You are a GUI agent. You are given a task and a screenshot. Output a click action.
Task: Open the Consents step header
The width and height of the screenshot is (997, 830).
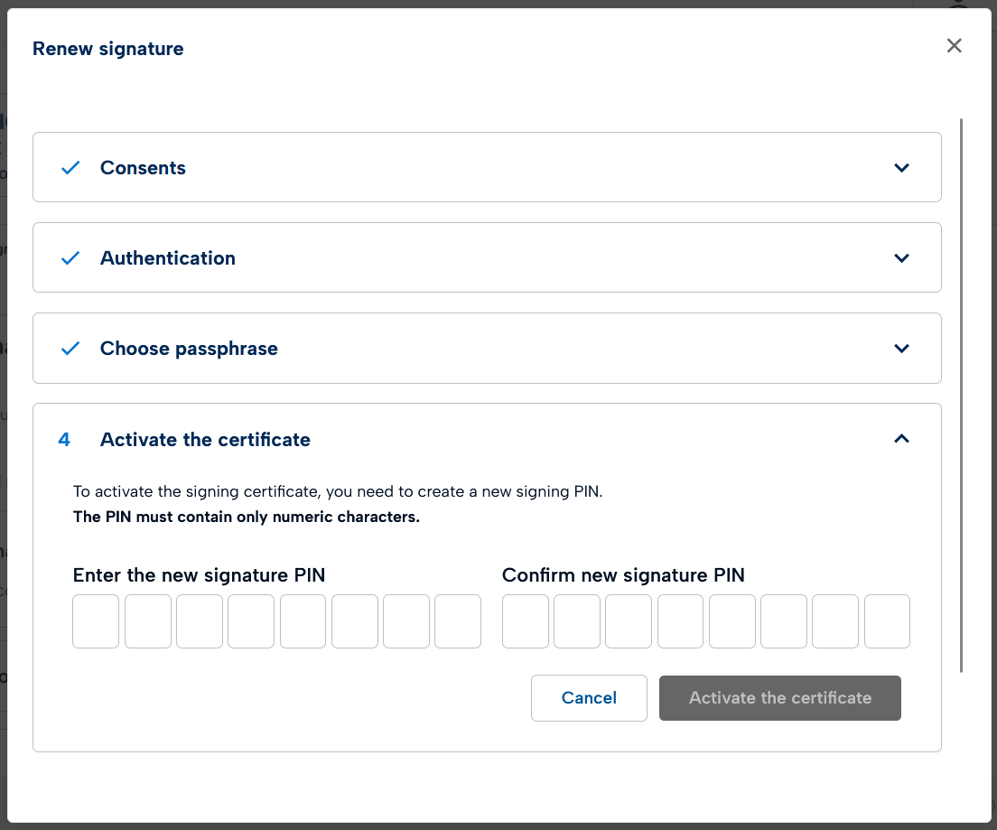point(143,168)
